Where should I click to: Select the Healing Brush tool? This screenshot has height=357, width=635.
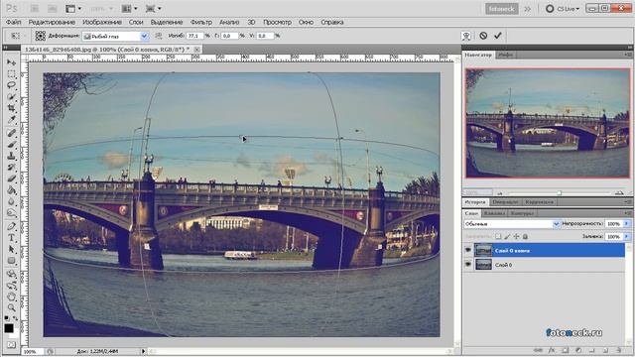tap(11, 133)
